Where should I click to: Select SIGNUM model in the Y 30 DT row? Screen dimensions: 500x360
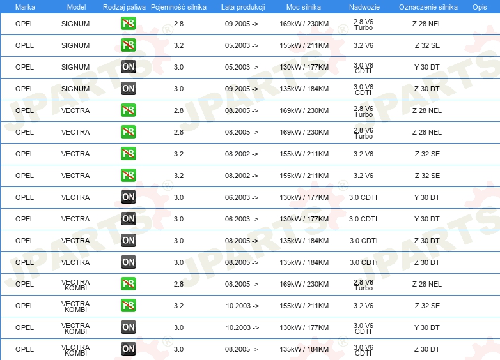coord(75,67)
